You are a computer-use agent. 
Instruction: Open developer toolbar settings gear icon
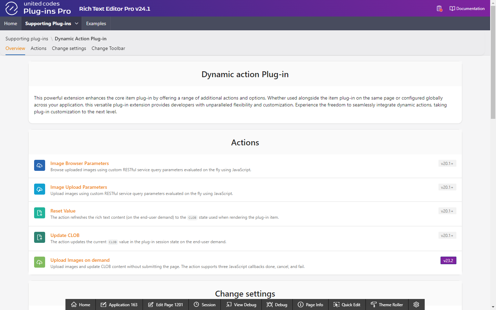pos(416,304)
